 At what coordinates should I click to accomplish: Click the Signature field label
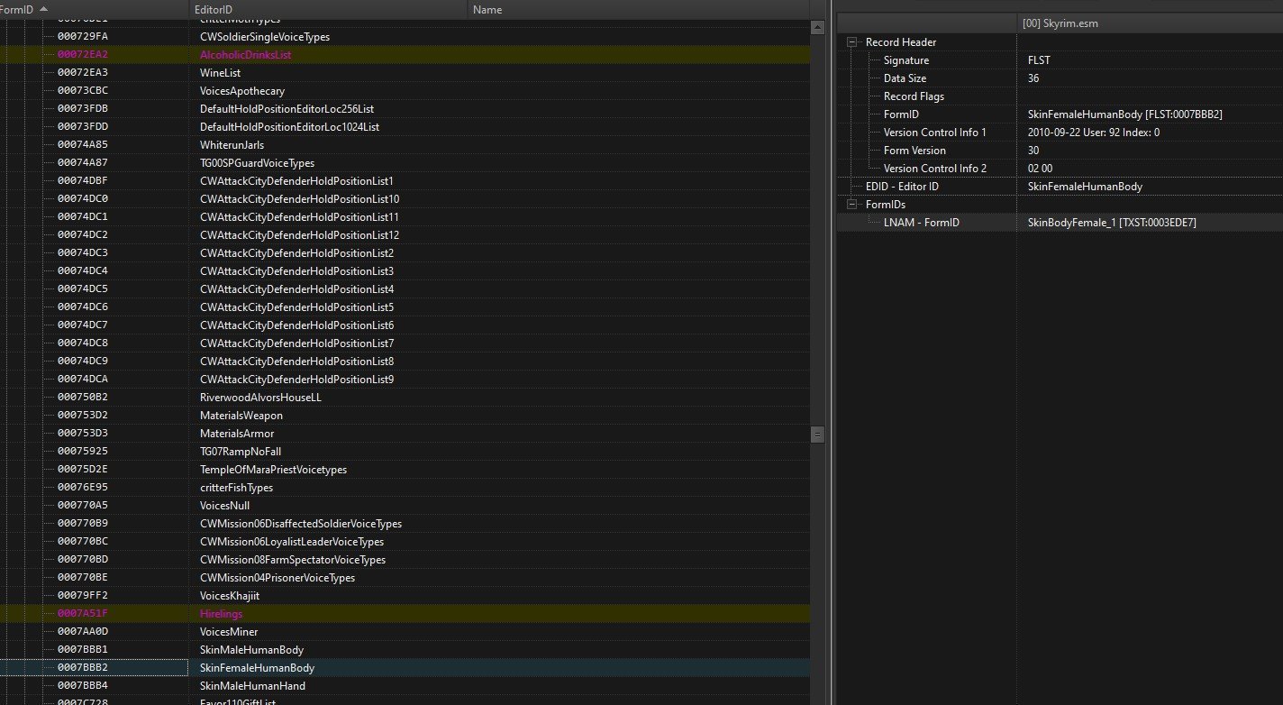point(905,60)
